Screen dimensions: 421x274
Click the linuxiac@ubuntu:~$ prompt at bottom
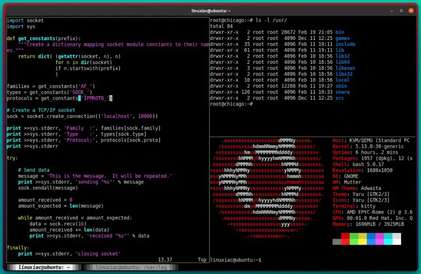tap(236, 260)
